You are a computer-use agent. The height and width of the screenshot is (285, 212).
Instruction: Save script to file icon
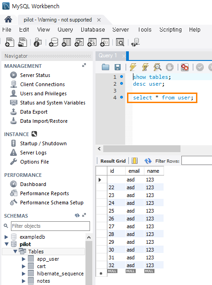point(117,67)
